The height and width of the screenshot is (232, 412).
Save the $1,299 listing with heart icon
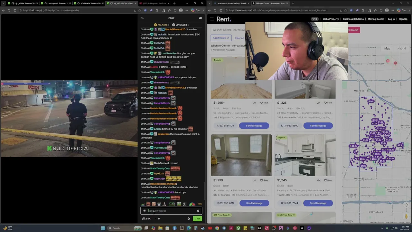pyautogui.click(x=264, y=180)
